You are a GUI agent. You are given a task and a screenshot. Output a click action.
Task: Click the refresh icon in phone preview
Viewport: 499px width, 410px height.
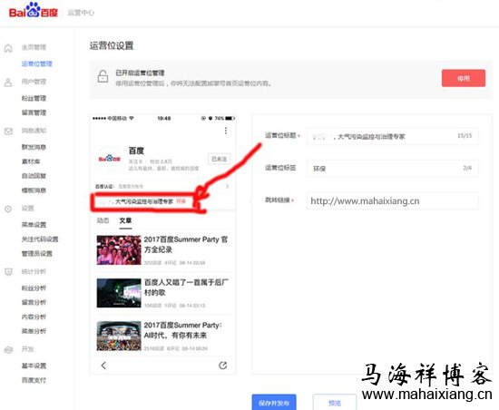tap(223, 366)
